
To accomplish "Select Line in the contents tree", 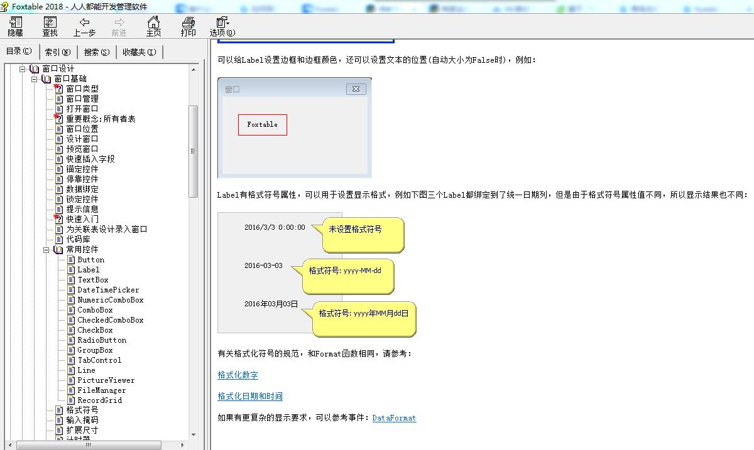I will pos(87,370).
